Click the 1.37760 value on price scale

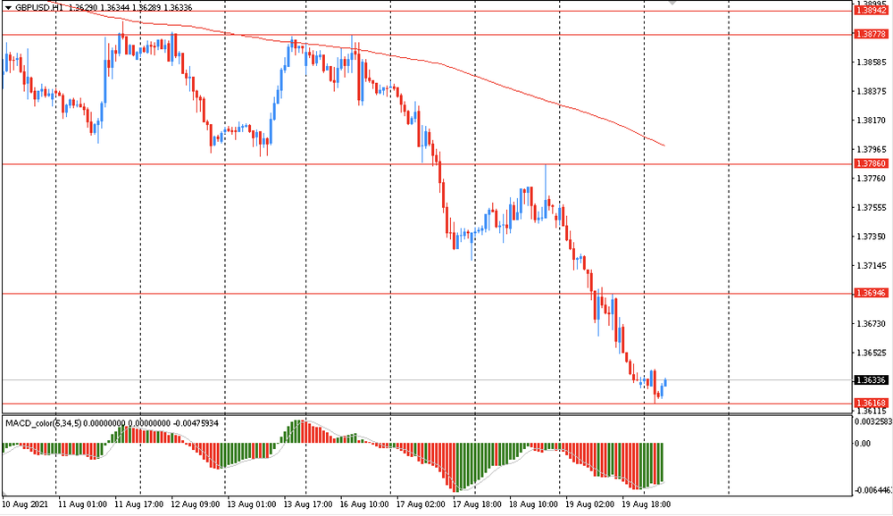tap(872, 179)
